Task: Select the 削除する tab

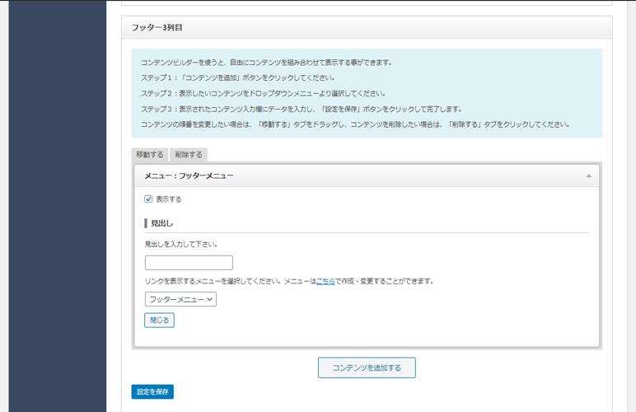Action: click(189, 155)
